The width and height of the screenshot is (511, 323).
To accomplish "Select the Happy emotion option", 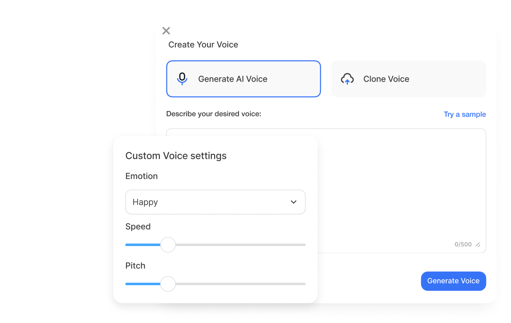I will pos(145,202).
